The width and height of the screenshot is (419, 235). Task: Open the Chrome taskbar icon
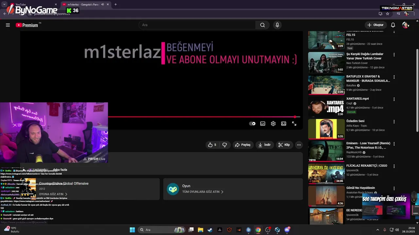point(258,230)
